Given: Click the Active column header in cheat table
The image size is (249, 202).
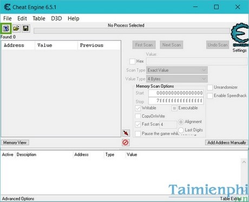Looking at the screenshot, I should pyautogui.click(x=8, y=155).
